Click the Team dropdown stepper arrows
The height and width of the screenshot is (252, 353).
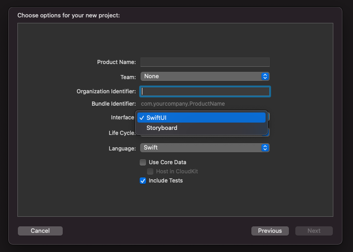[265, 76]
